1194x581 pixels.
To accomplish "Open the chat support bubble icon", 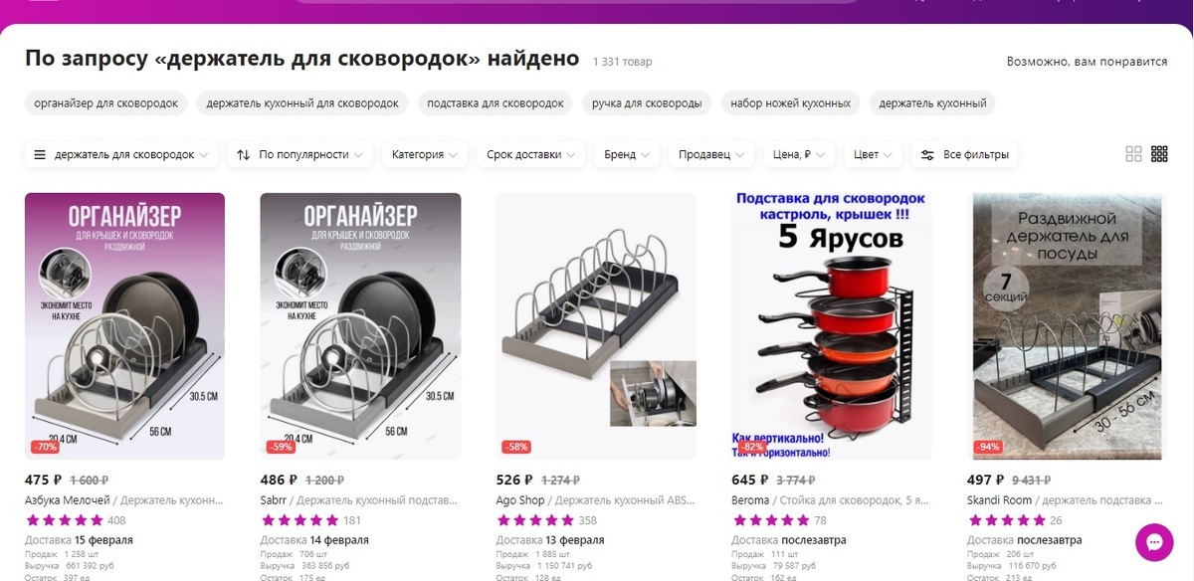I will coord(1154,542).
